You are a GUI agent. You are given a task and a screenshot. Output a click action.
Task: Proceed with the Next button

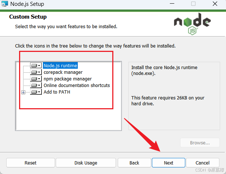[168, 163]
